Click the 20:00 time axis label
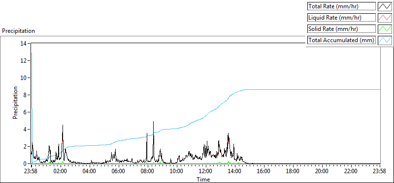This screenshot has width=394, height=183. coord(322,172)
